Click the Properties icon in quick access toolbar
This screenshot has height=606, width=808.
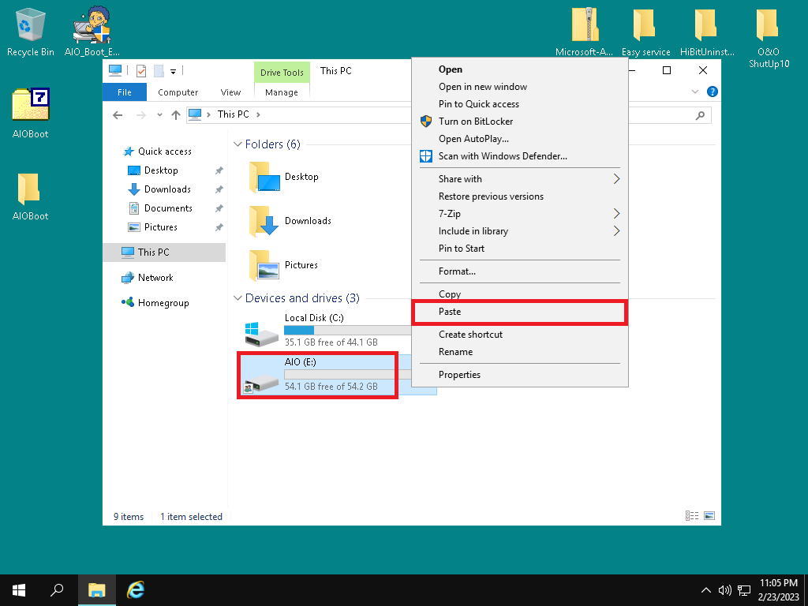coord(141,71)
